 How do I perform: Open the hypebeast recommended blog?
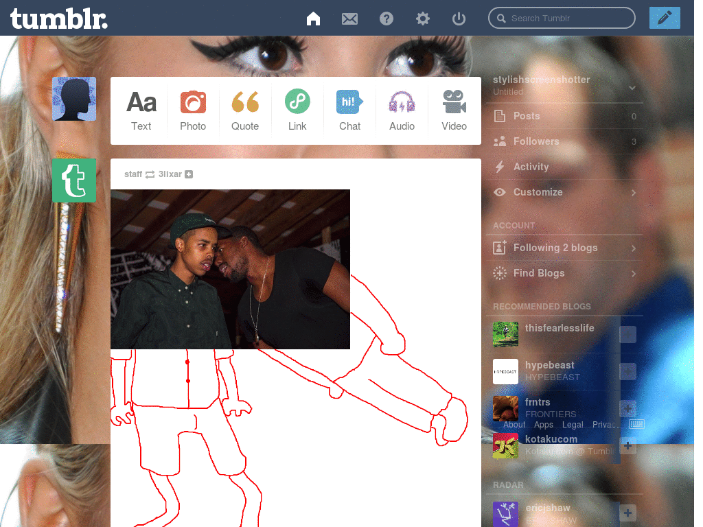(x=550, y=365)
